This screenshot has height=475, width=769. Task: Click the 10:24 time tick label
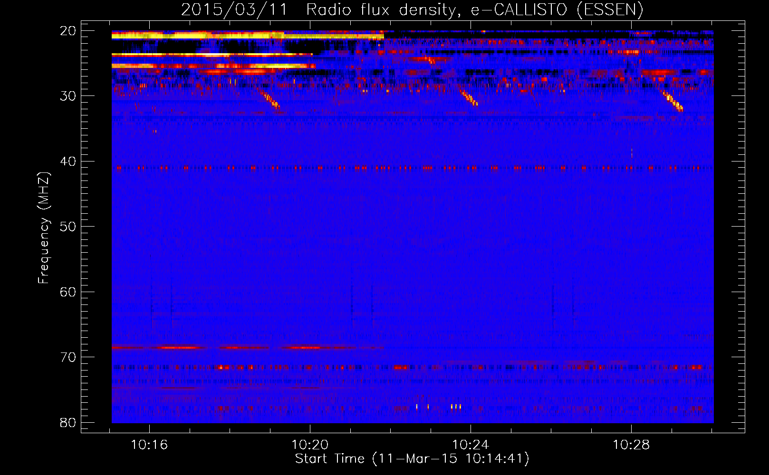471,445
